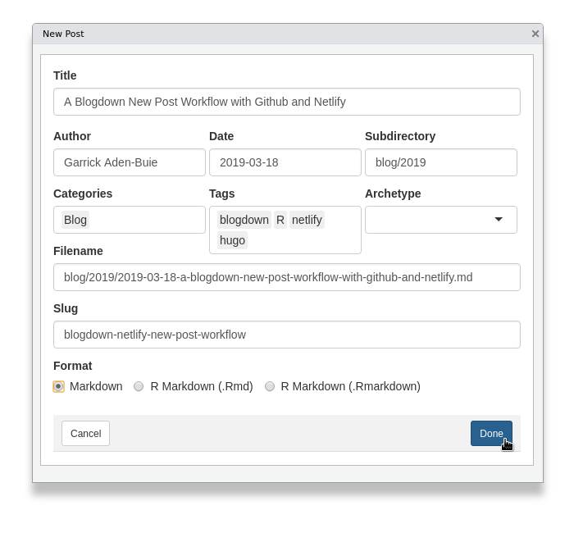Click empty space in Tags box
Image resolution: width=574 pixels, height=533 pixels.
[304, 240]
